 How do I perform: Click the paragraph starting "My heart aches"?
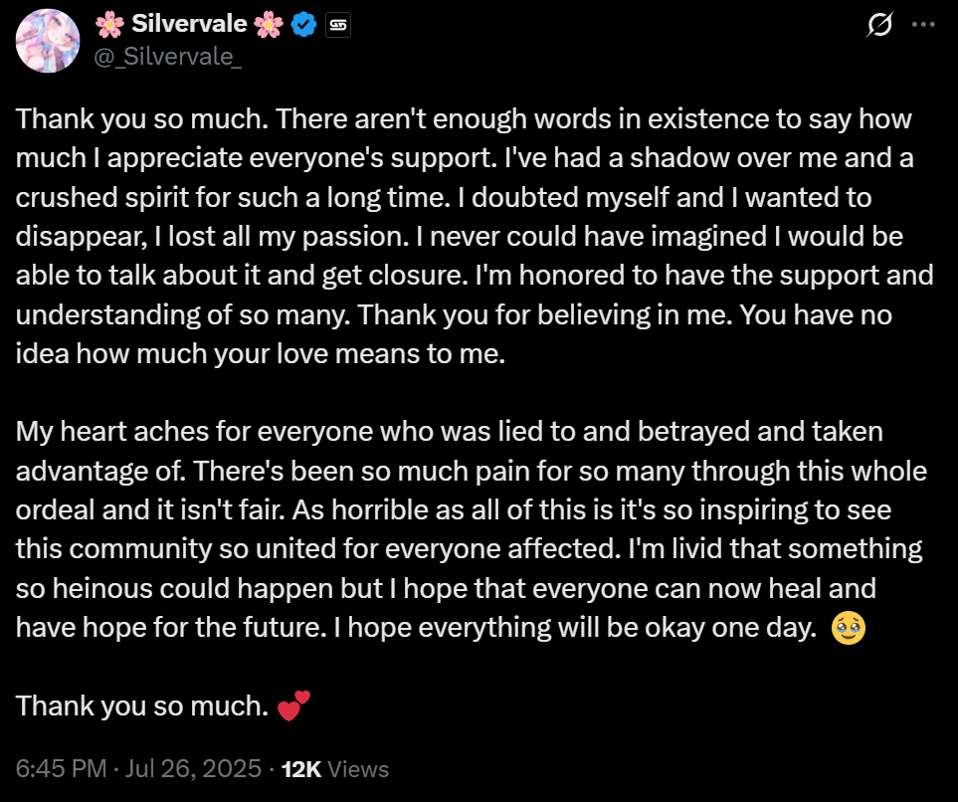click(x=472, y=529)
